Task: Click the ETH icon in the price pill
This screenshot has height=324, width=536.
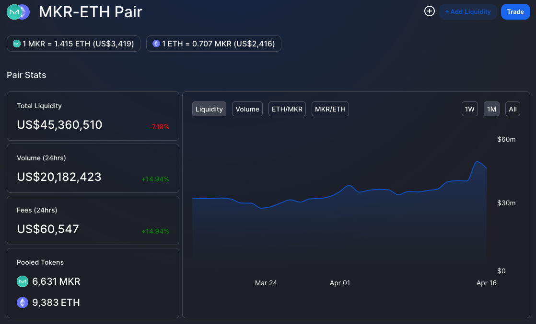Action: click(156, 44)
